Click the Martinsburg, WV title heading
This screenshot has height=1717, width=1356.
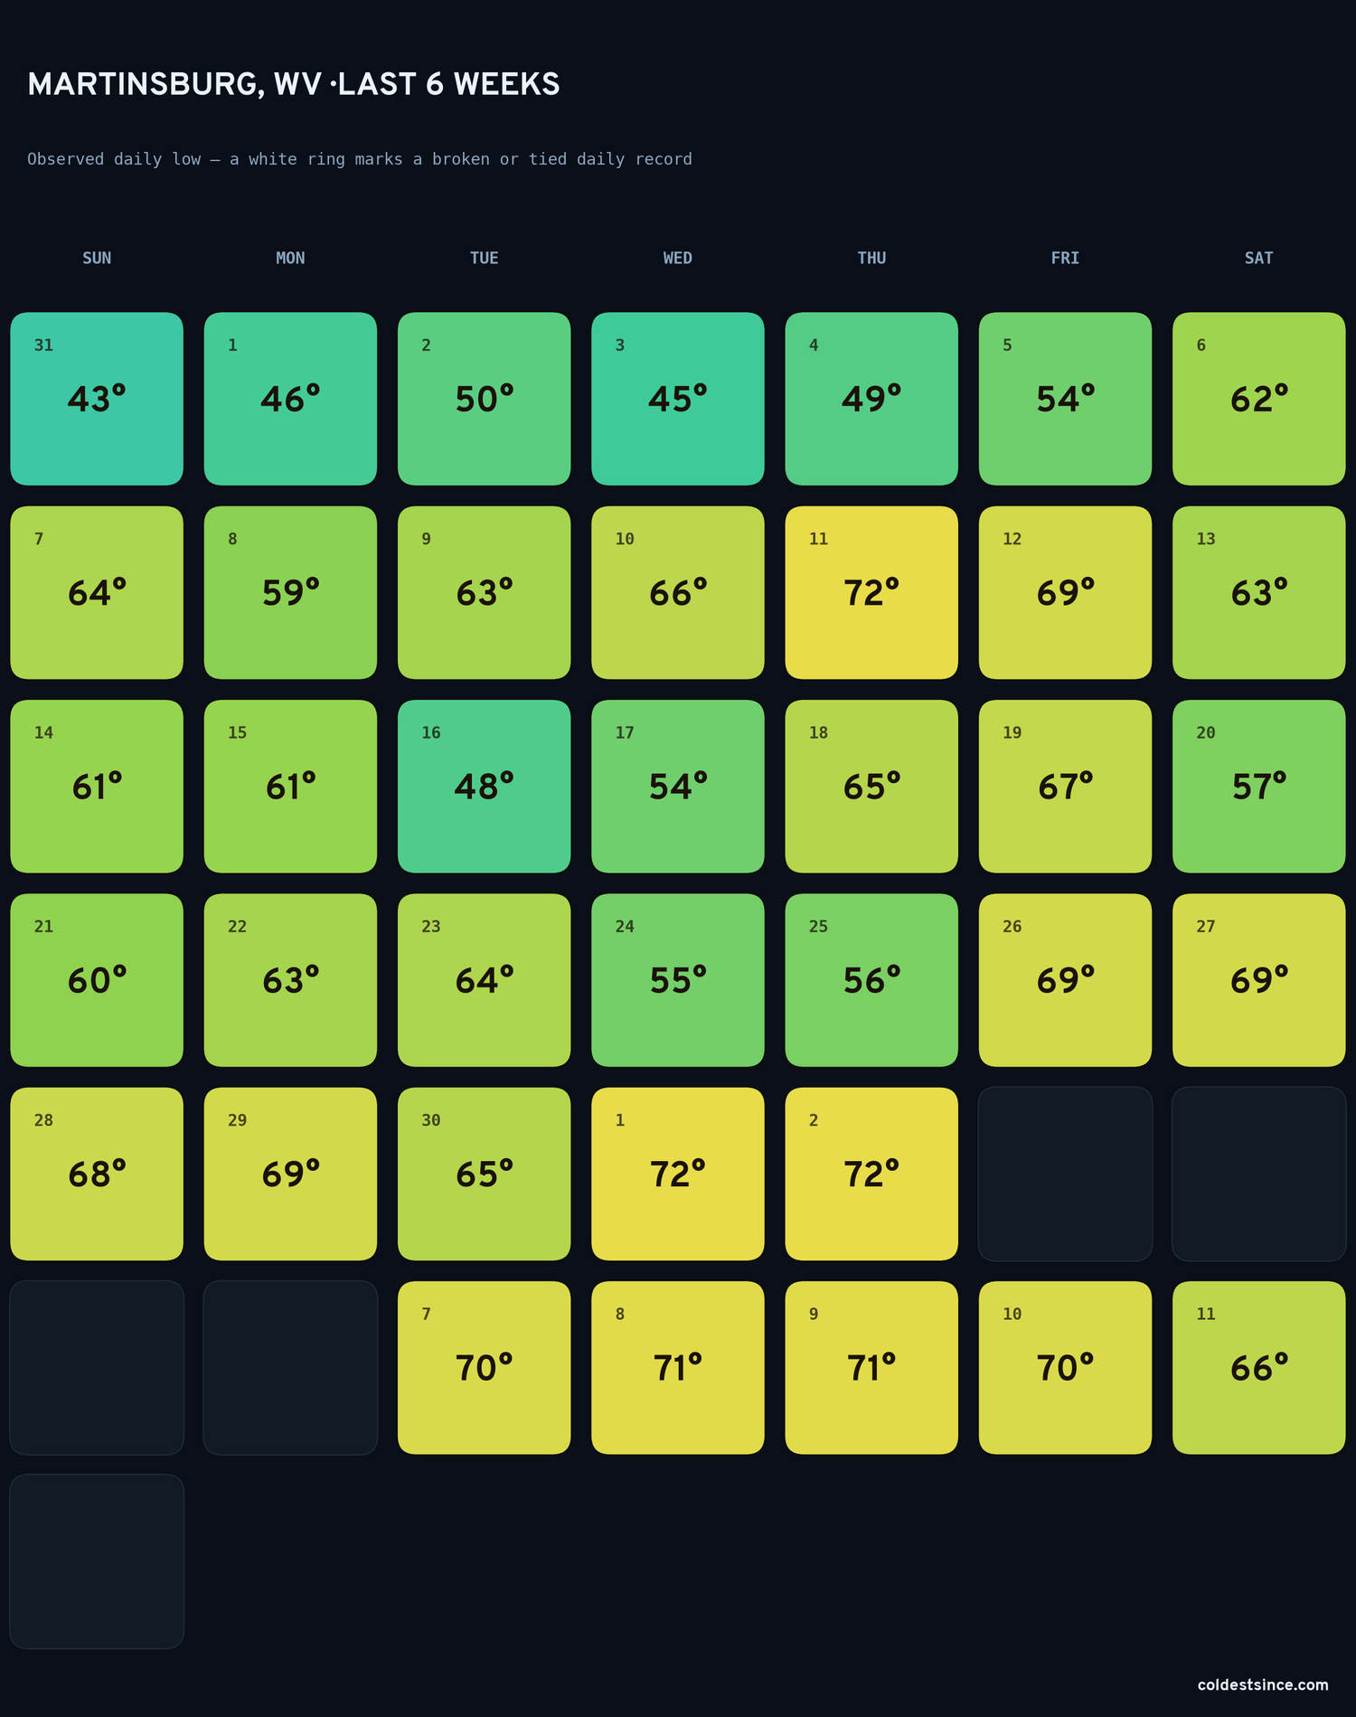tap(294, 84)
